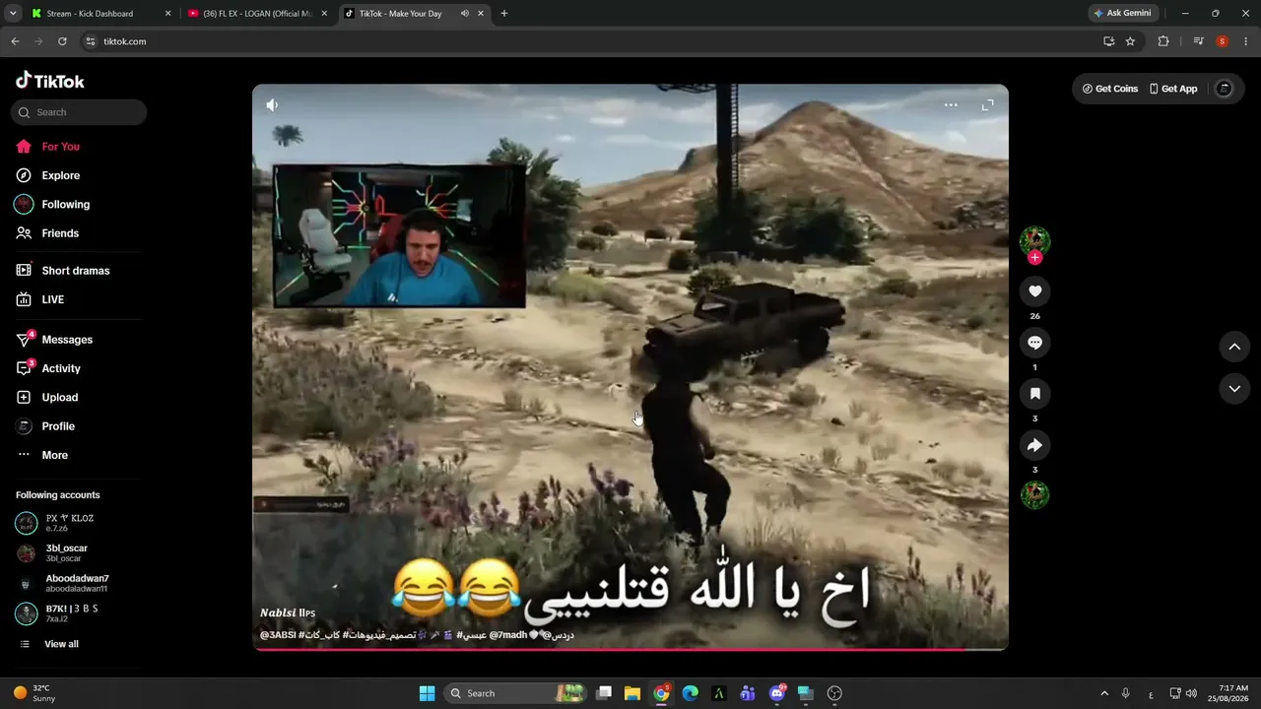Viewport: 1261px width, 709px height.
Task: Open the Aboodadwan7 following account
Action: coord(77,583)
